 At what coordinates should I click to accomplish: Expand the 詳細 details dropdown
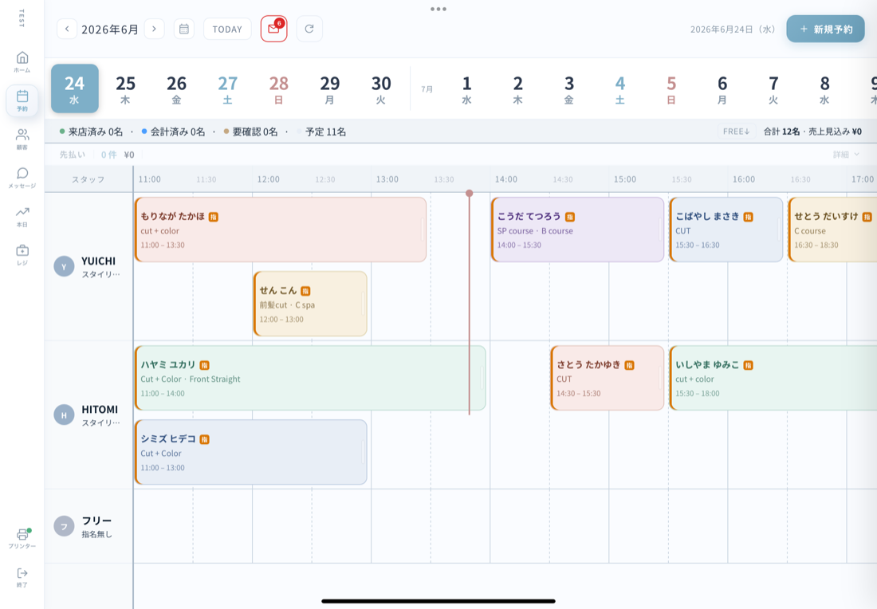846,155
